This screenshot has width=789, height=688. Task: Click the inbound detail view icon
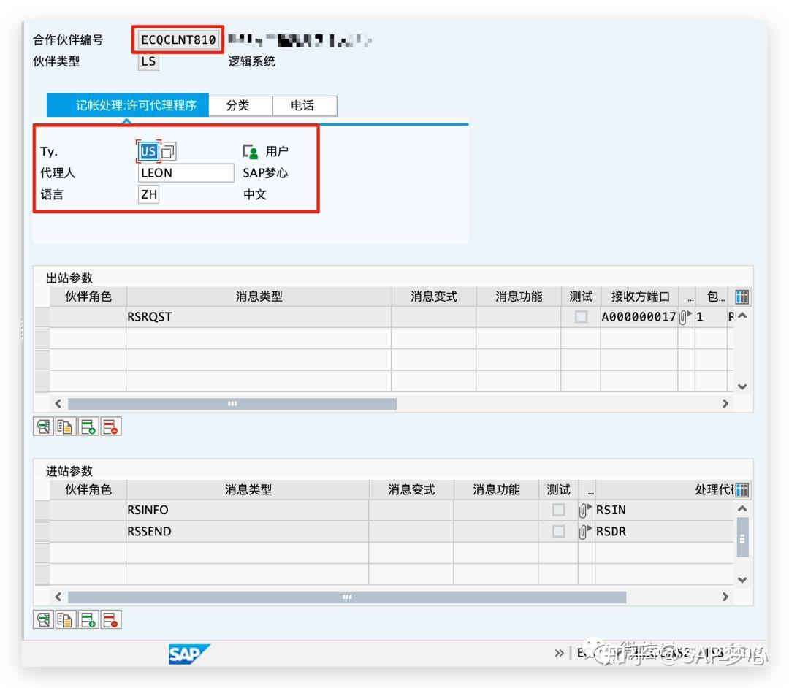(43, 619)
